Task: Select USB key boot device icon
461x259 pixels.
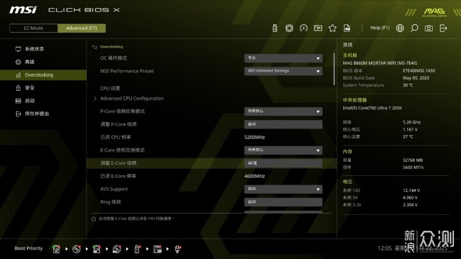Action: 137,249
